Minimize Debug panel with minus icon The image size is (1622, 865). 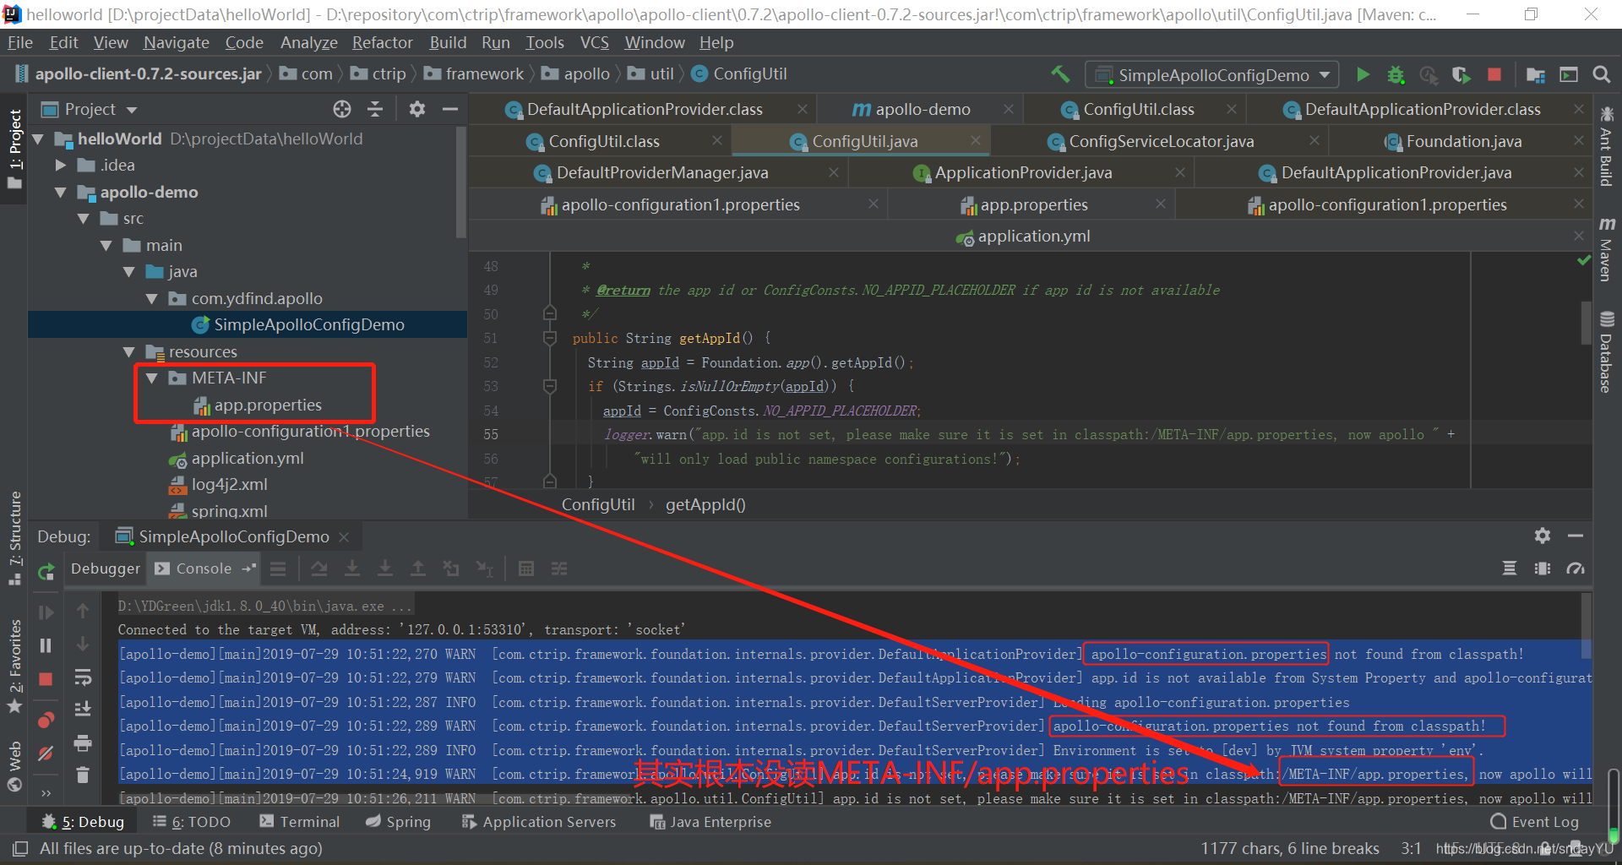click(x=1576, y=536)
